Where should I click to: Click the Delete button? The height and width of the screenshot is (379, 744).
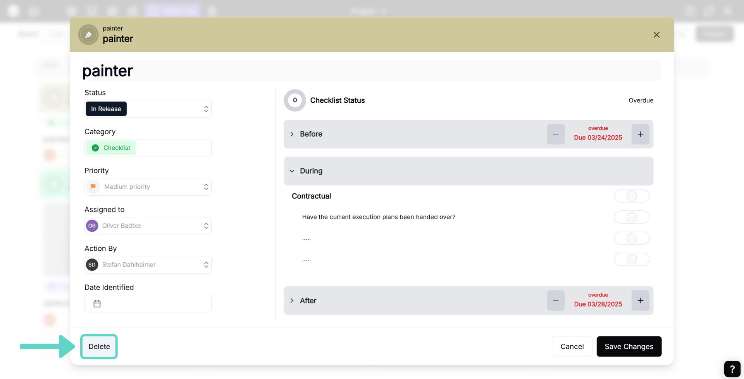pyautogui.click(x=99, y=346)
